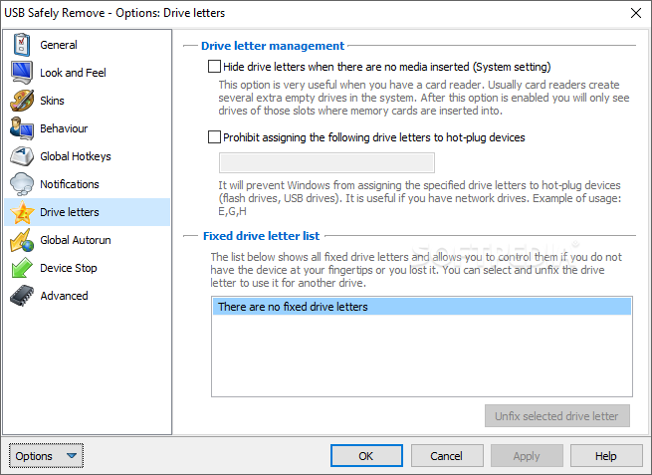Open Global Hotkeys settings
This screenshot has width=652, height=475.
click(x=88, y=156)
